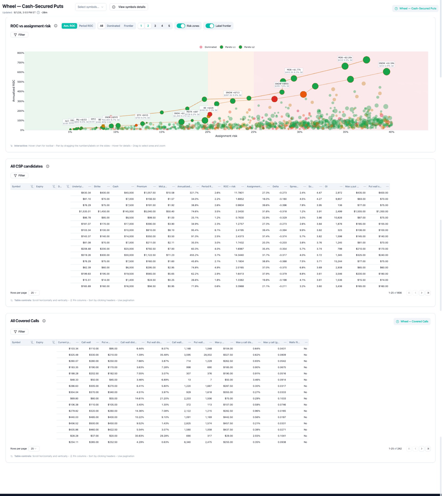This screenshot has height=496, width=442.
Task: Toggle Pareto level 2 button
Action: (148, 26)
